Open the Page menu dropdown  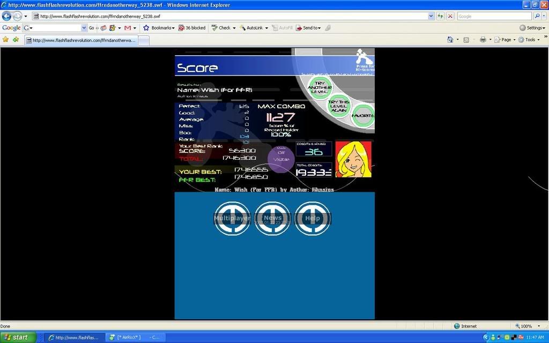pyautogui.click(x=505, y=40)
